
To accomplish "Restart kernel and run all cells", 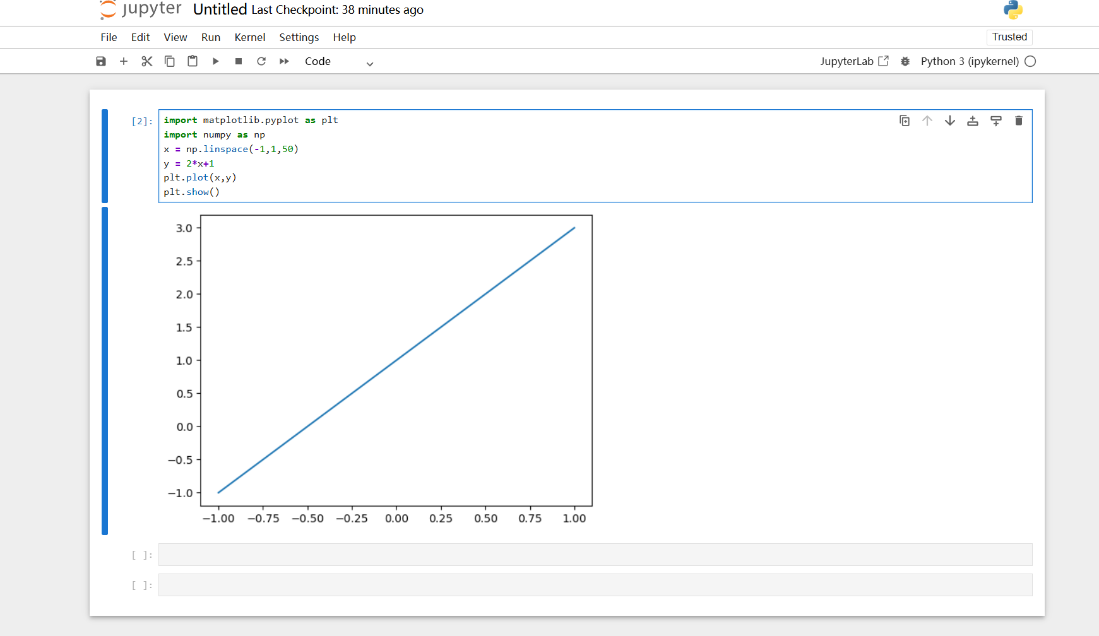I will [284, 61].
